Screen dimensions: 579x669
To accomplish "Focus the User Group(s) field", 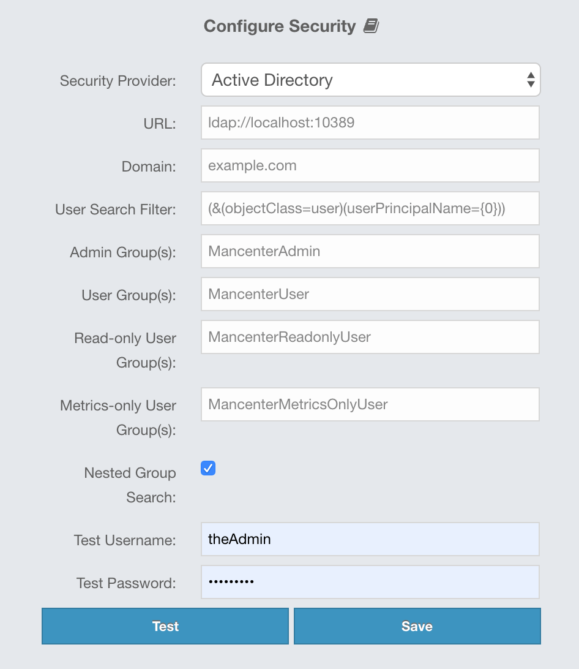I will (370, 294).
